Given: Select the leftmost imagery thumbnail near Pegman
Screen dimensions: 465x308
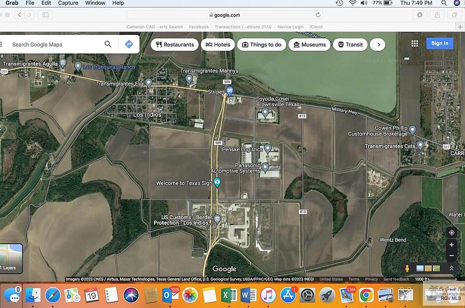Looking at the screenshot, I should [420, 268].
